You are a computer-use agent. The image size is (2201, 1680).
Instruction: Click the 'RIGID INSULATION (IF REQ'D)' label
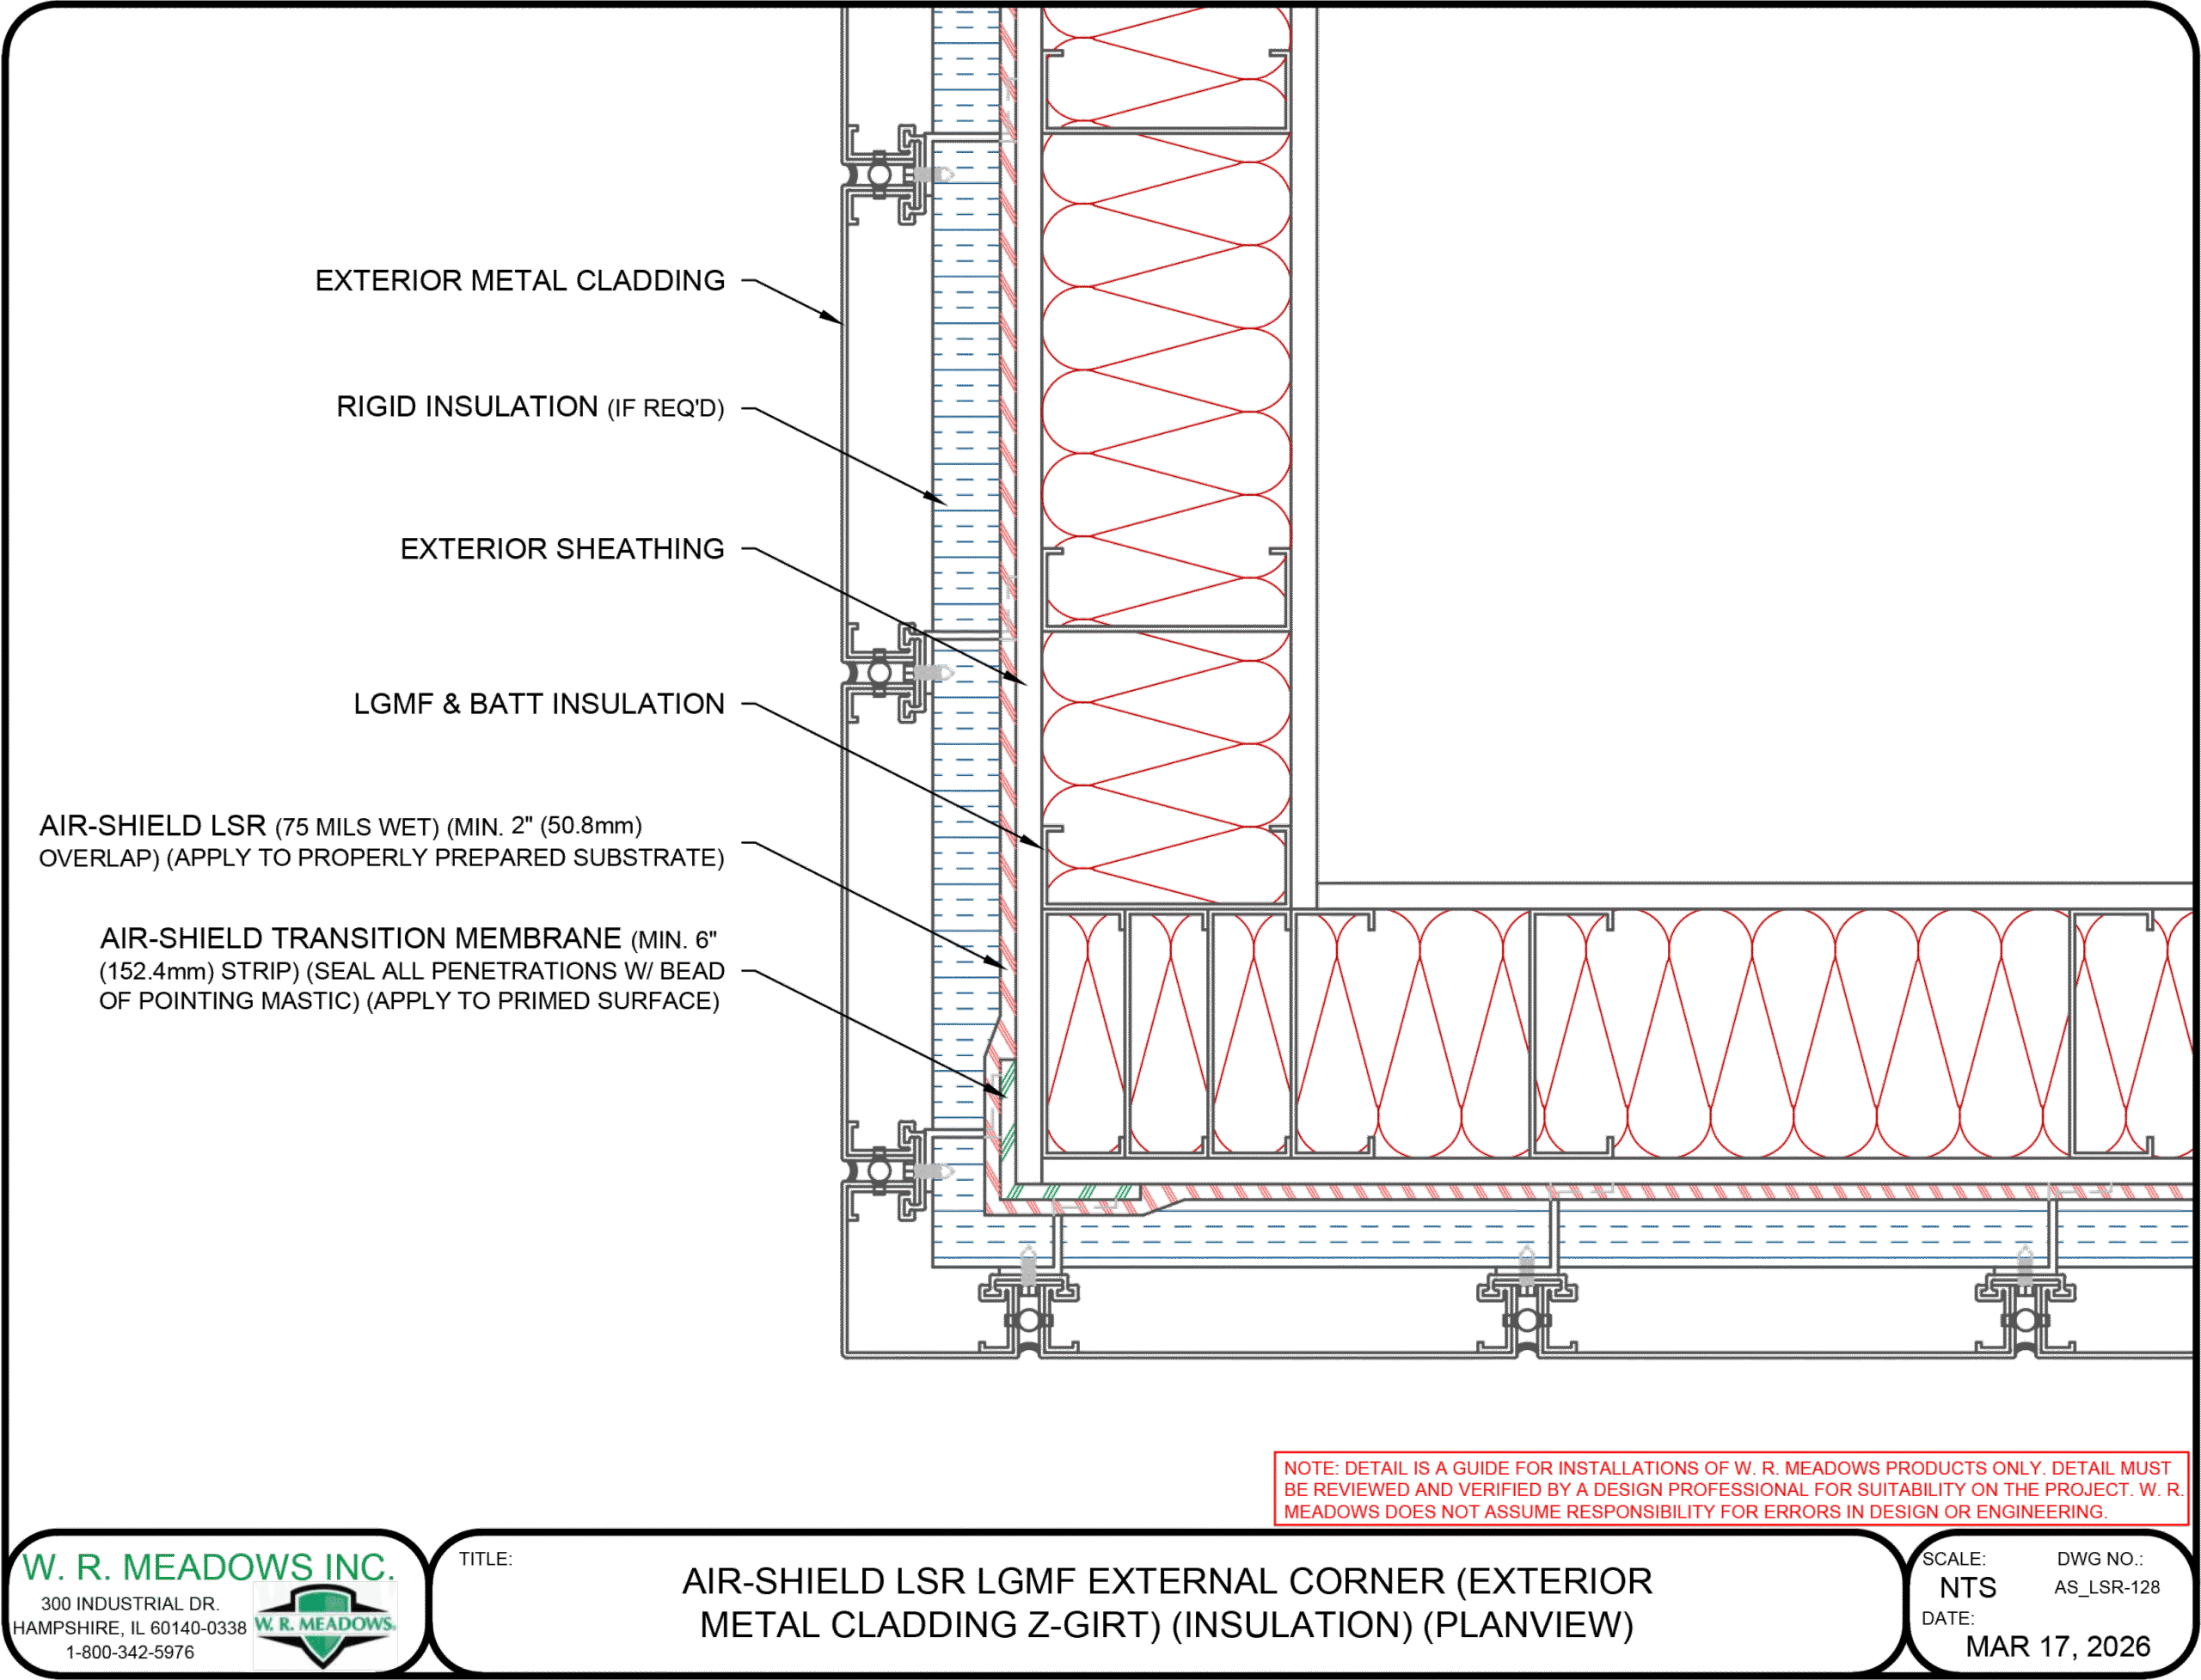[x=530, y=407]
